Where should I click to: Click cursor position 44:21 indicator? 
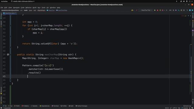tap(167, 108)
